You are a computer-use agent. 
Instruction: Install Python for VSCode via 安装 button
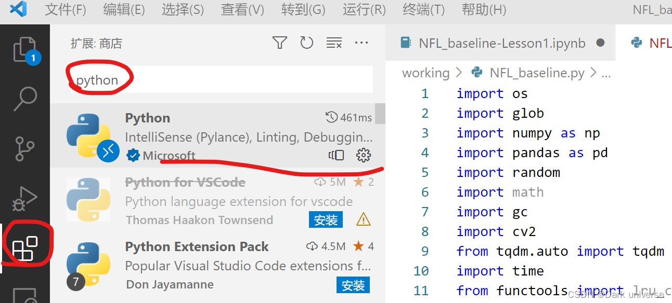pyautogui.click(x=326, y=220)
